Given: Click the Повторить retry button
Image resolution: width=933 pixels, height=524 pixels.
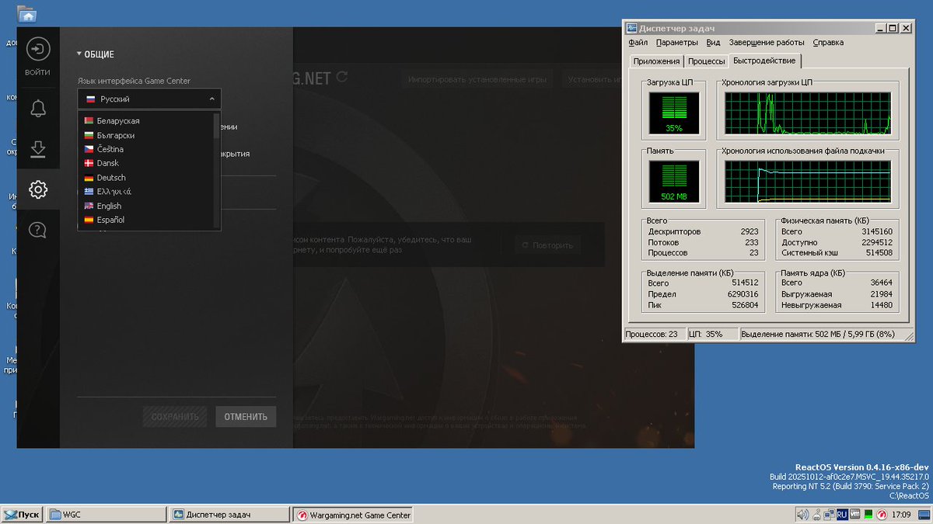Looking at the screenshot, I should [547, 245].
